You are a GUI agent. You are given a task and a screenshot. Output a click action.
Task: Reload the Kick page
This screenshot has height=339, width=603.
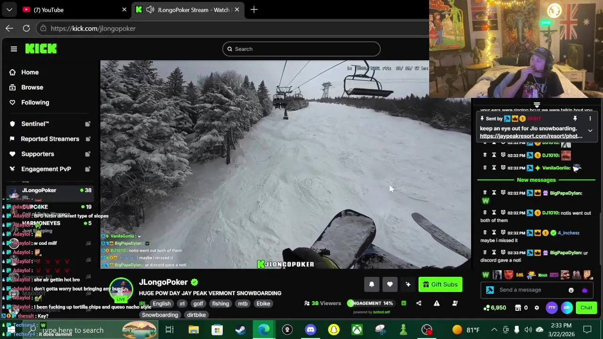click(x=26, y=28)
